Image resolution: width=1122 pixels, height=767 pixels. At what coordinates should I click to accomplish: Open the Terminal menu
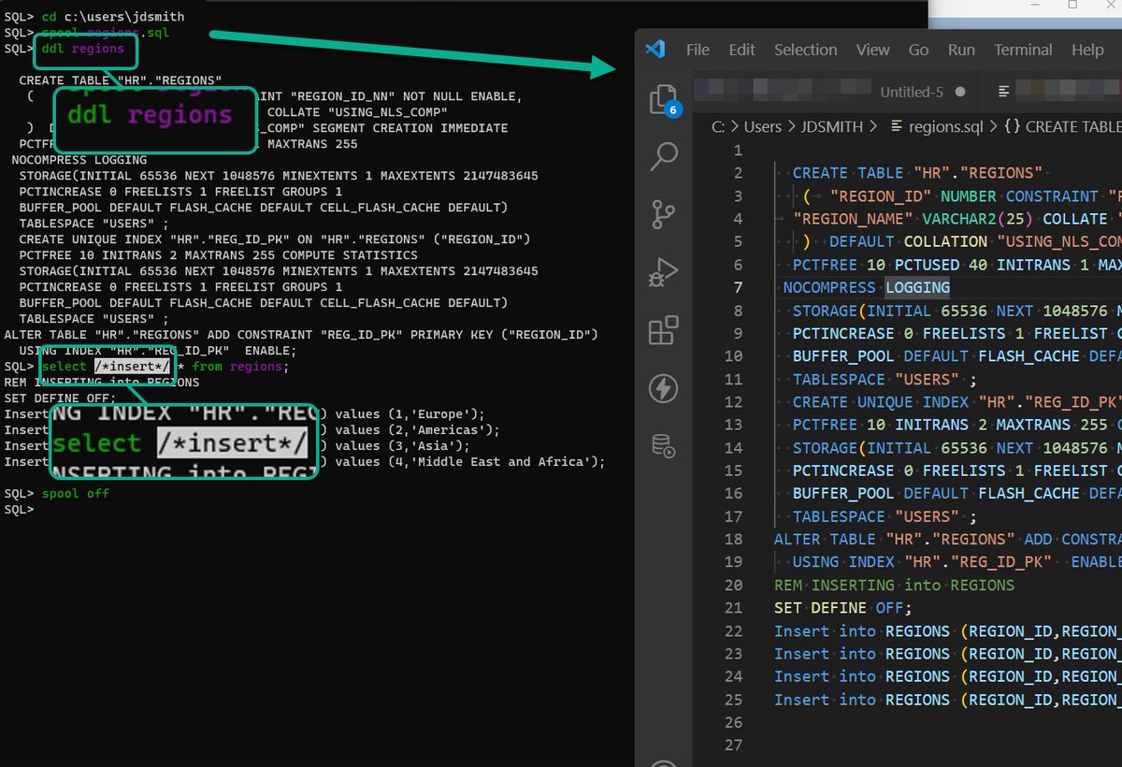coord(1023,50)
